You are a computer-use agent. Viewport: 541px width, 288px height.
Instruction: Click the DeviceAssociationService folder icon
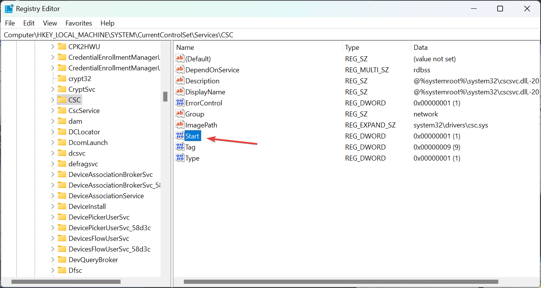(x=62, y=196)
